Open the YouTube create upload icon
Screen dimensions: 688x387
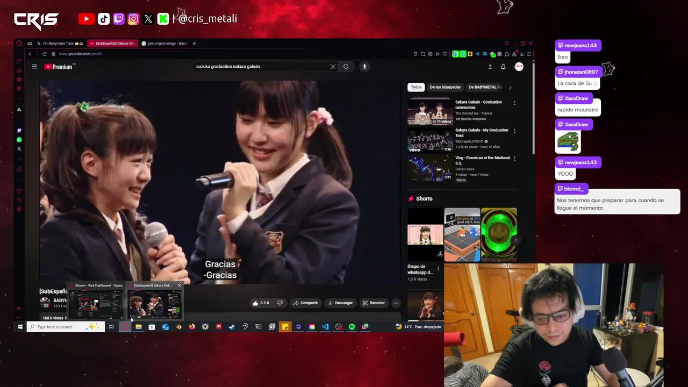(490, 67)
